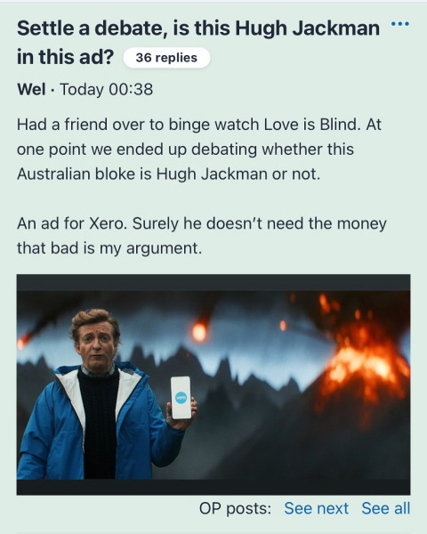The image size is (427, 534).
Task: Click the paragraph starting 'An ad for Xero'
Action: (202, 236)
